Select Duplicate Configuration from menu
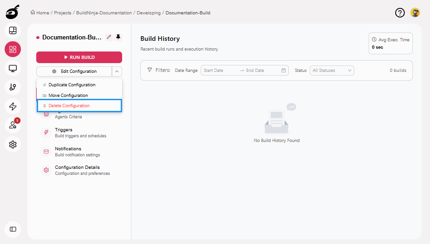Screen dimensions: 430x244 pos(79,85)
